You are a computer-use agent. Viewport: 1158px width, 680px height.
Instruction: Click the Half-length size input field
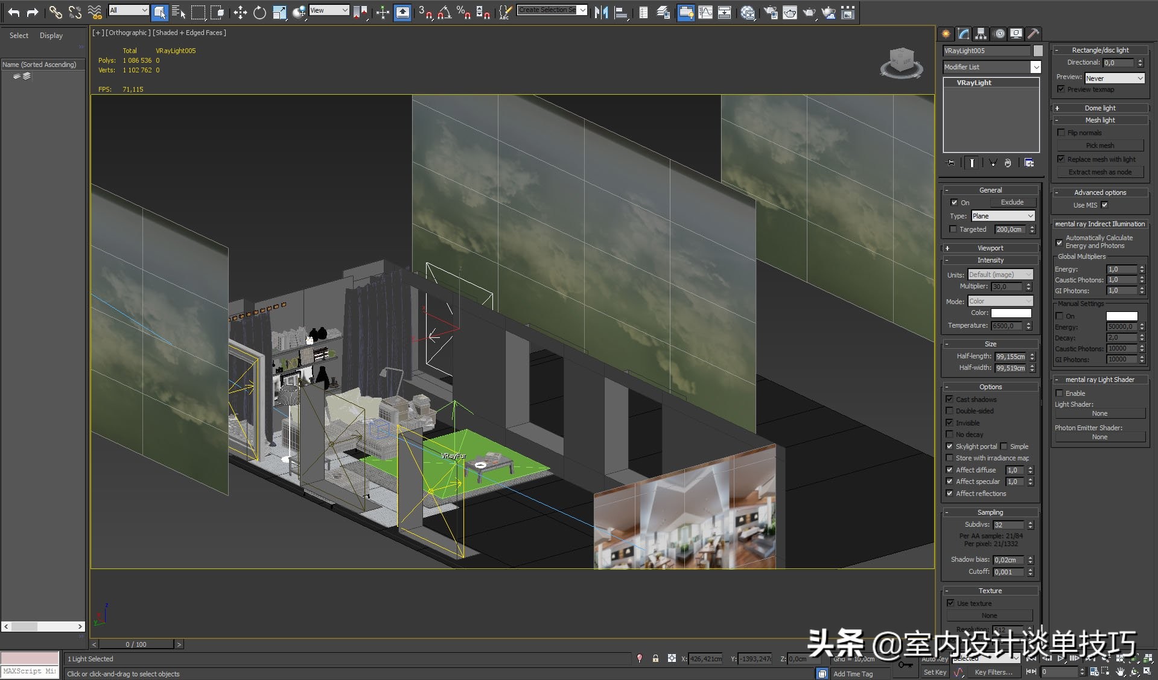pos(1010,357)
